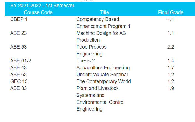
Task: Click the CBEP 1 course code
Action: 19,19
